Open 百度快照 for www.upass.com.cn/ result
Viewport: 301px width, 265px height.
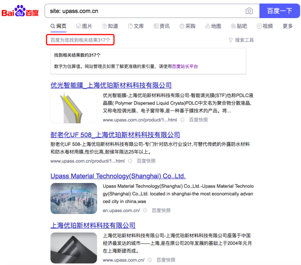pos(166,260)
